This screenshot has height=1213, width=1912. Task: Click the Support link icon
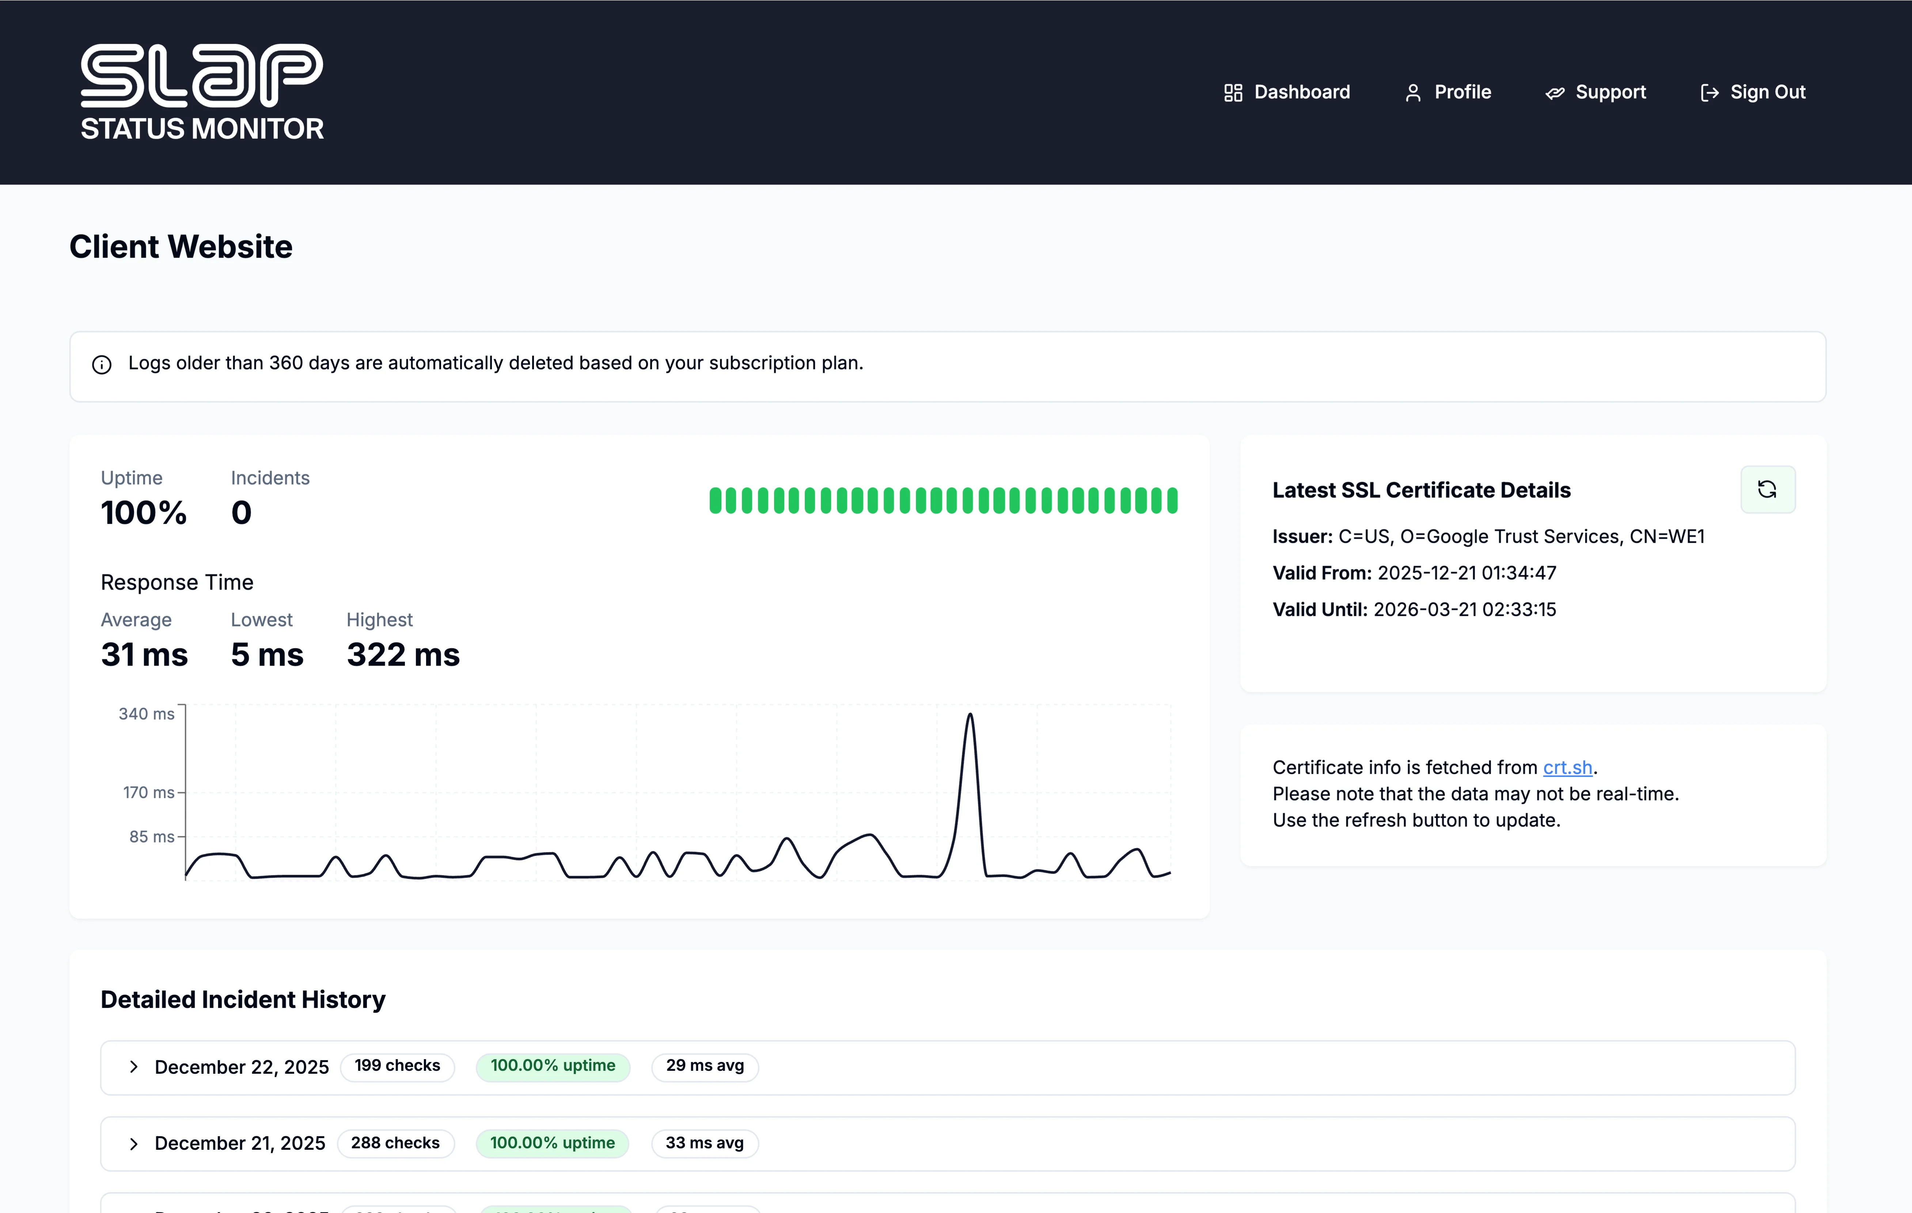click(x=1555, y=92)
